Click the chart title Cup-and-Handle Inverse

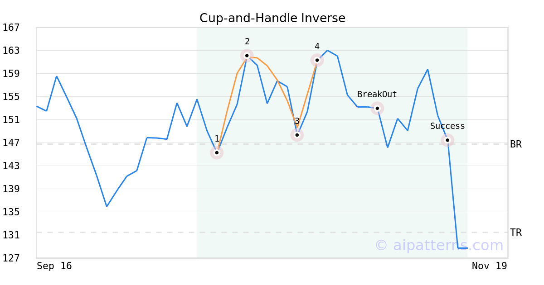click(x=272, y=18)
